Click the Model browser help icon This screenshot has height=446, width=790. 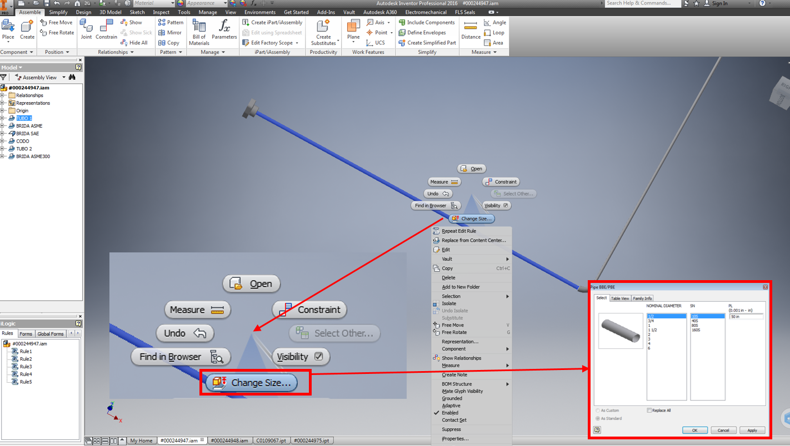[78, 67]
